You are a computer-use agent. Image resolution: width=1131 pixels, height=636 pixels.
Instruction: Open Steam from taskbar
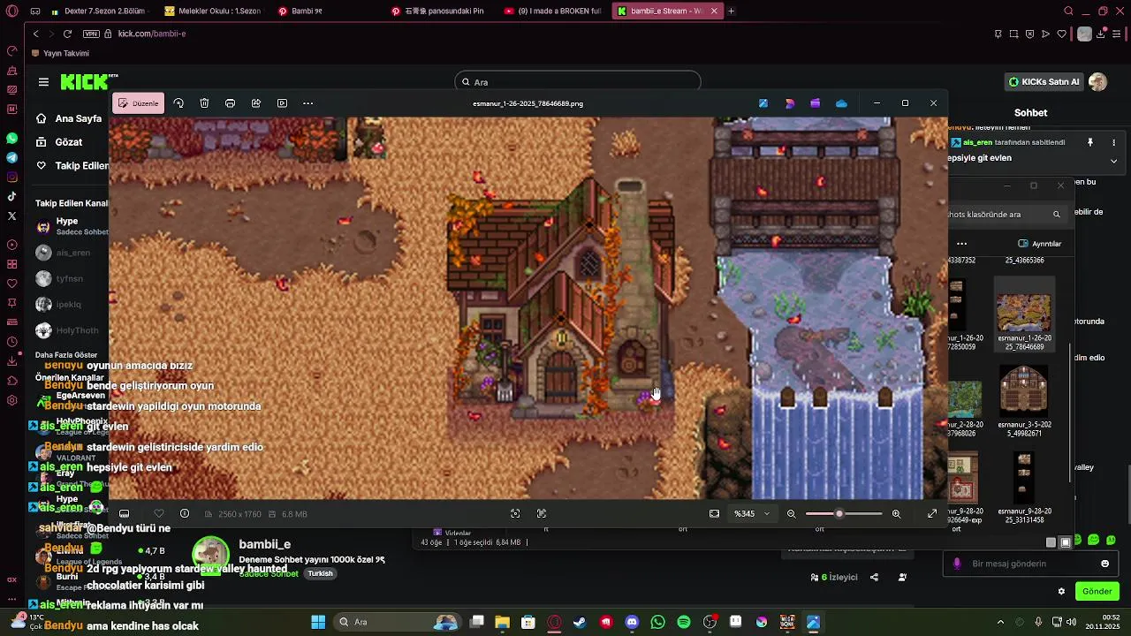580,622
